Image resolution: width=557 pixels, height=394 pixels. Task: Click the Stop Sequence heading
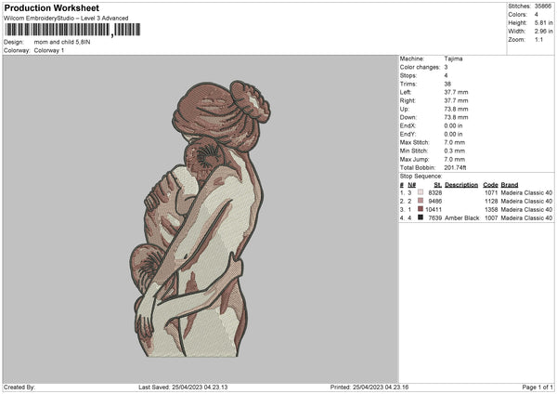point(421,177)
